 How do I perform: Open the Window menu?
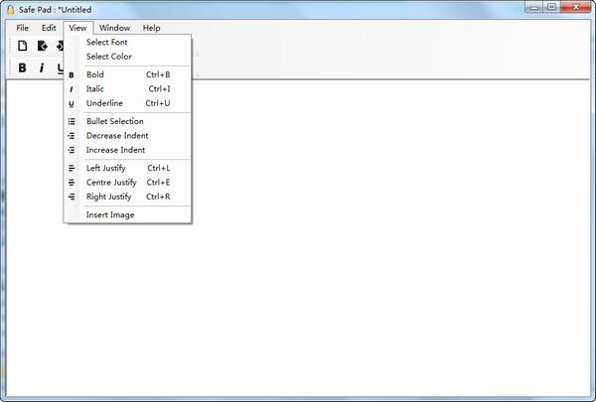tap(114, 28)
